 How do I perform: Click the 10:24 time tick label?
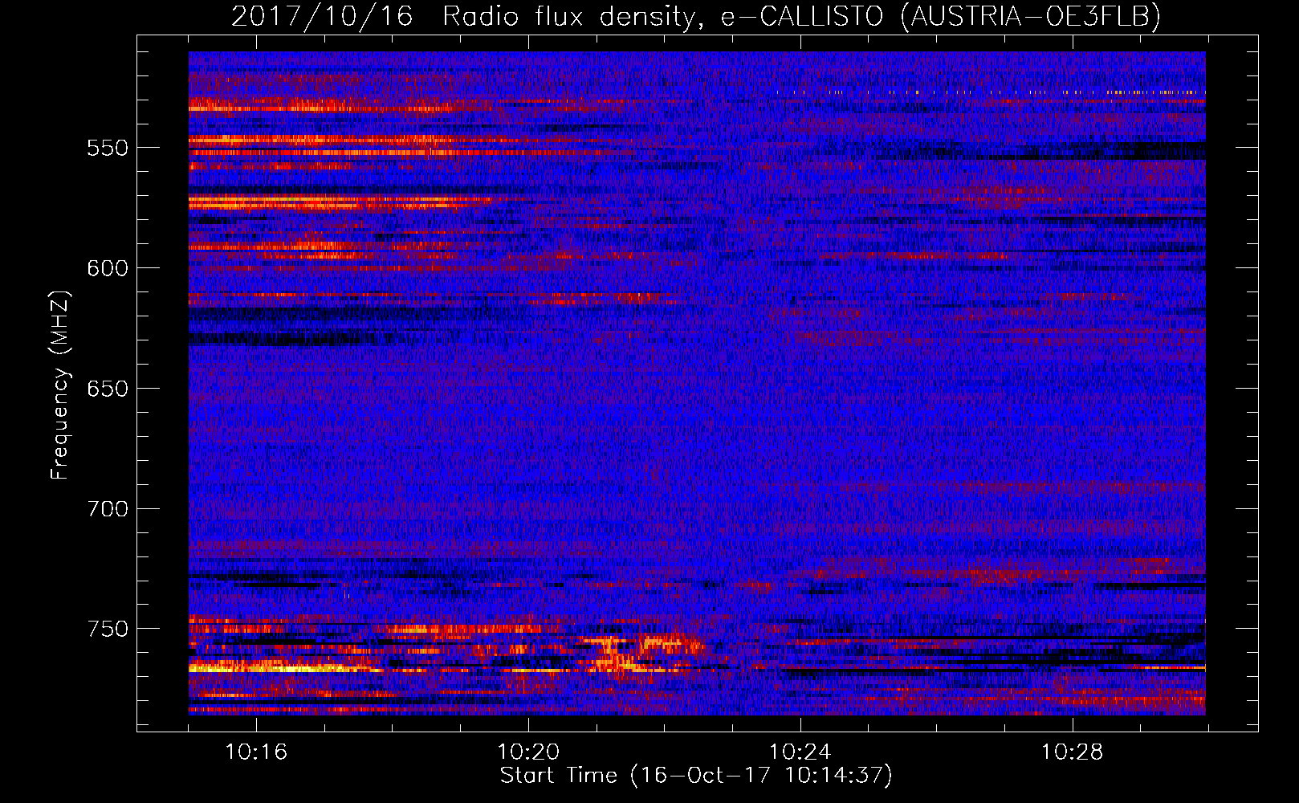pyautogui.click(x=800, y=752)
